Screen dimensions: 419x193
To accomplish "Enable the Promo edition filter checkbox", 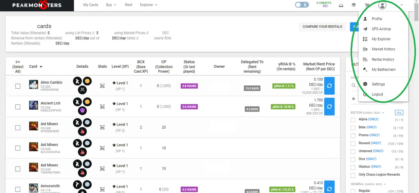I will click(353, 136).
